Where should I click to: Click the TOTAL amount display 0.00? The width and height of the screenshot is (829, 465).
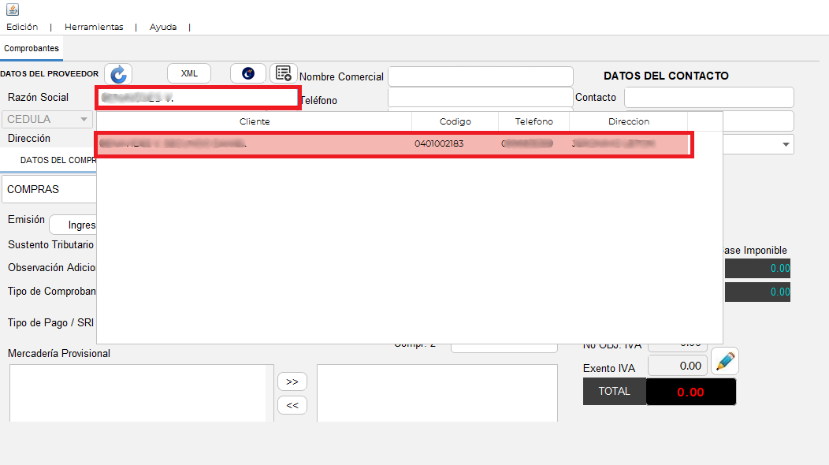pos(691,392)
